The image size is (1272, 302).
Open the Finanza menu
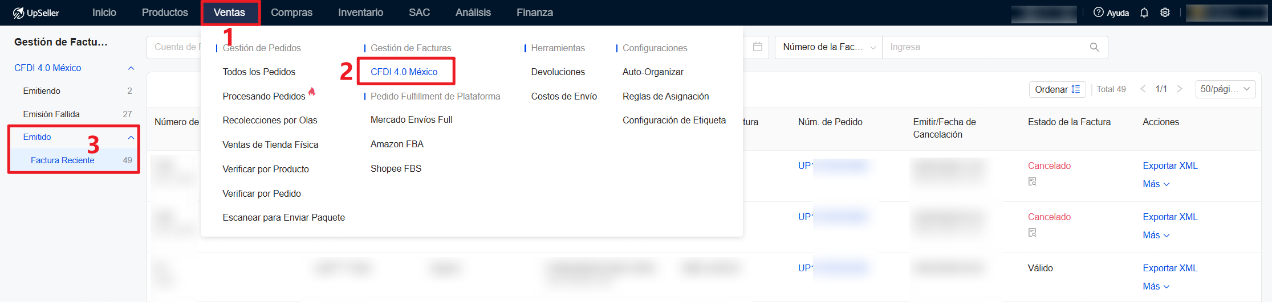(535, 13)
